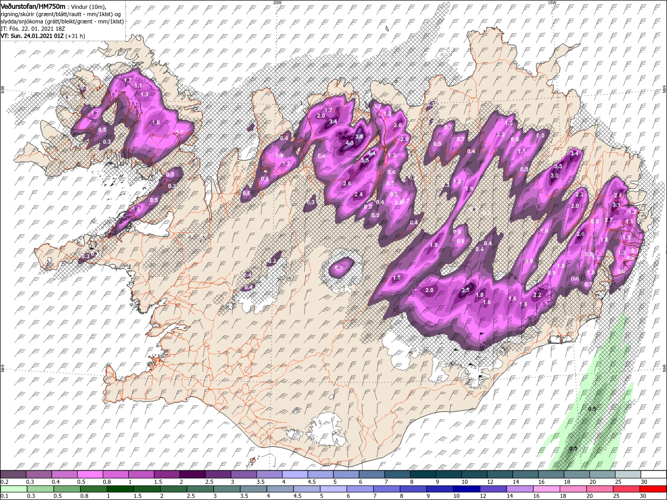Image resolution: width=667 pixels, height=500 pixels.
Task: Click the 'slydda/snjókoma' legend description line
Action: click(62, 21)
